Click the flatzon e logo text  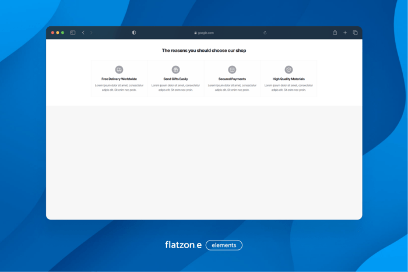183,245
